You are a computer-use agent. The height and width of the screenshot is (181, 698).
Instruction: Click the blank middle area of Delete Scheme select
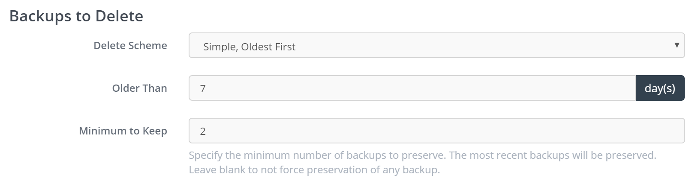[x=472, y=46]
